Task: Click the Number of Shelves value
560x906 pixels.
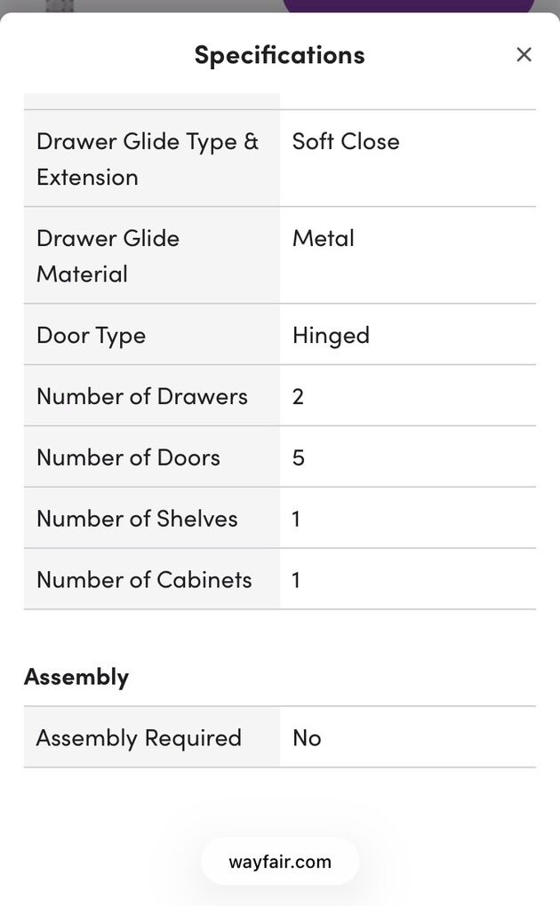Action: [296, 519]
